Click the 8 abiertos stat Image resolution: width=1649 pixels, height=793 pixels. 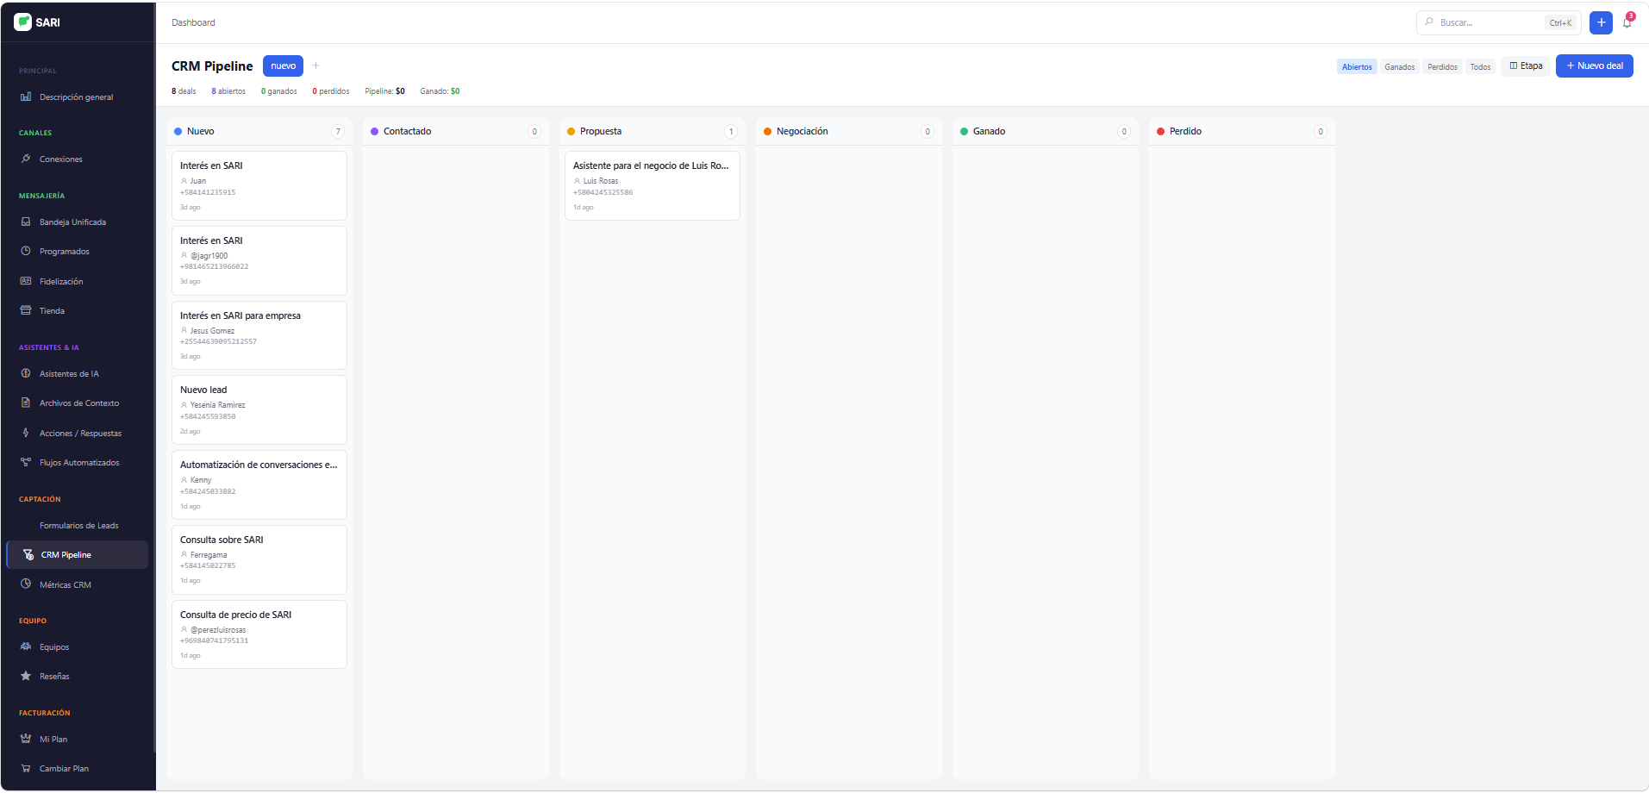[x=228, y=91]
